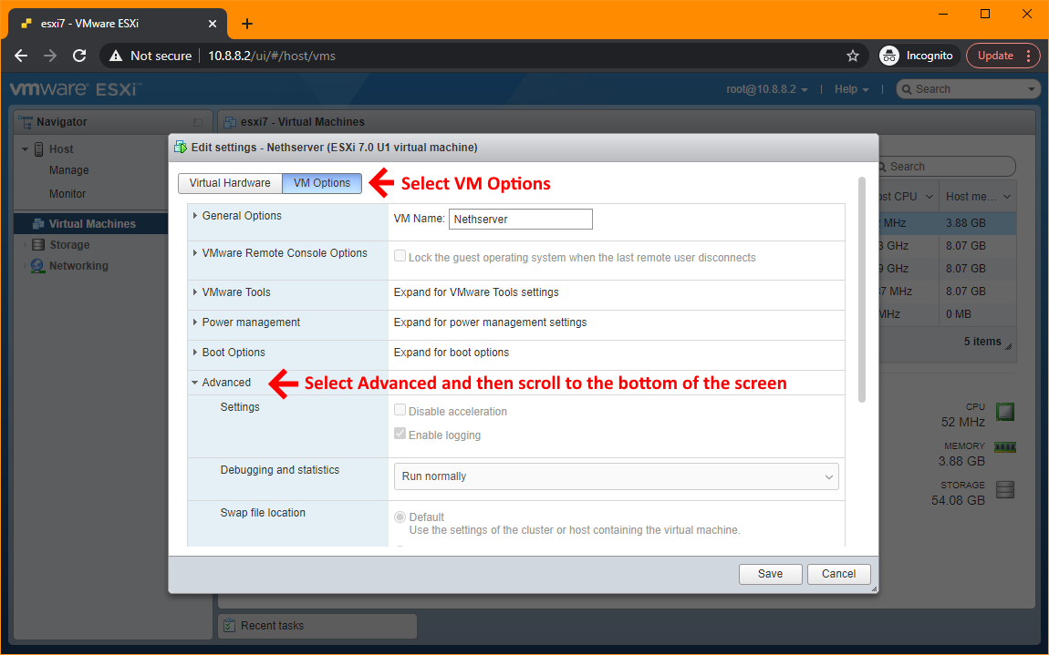Enable the Disable acceleration checkbox

click(x=400, y=410)
